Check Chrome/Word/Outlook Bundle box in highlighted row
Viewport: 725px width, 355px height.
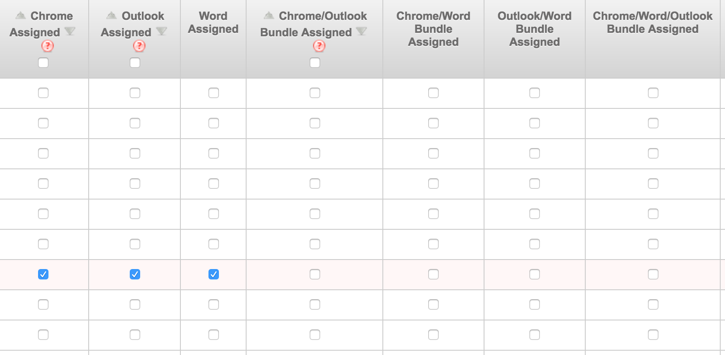[653, 274]
